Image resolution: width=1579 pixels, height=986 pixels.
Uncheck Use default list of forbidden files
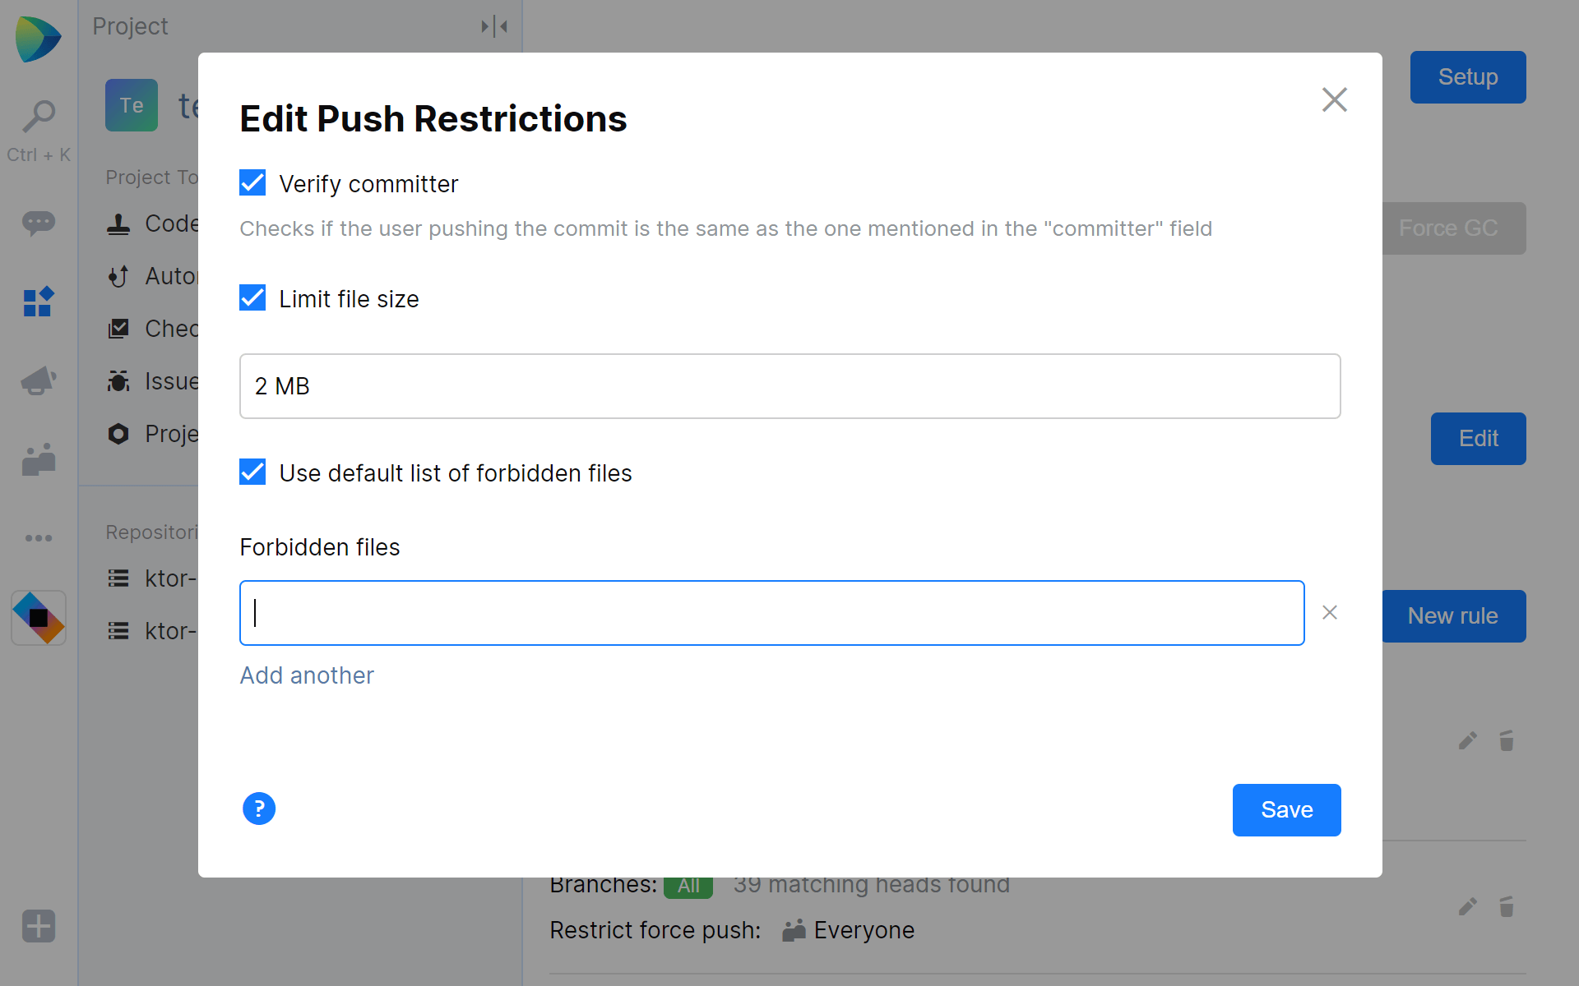(x=252, y=472)
